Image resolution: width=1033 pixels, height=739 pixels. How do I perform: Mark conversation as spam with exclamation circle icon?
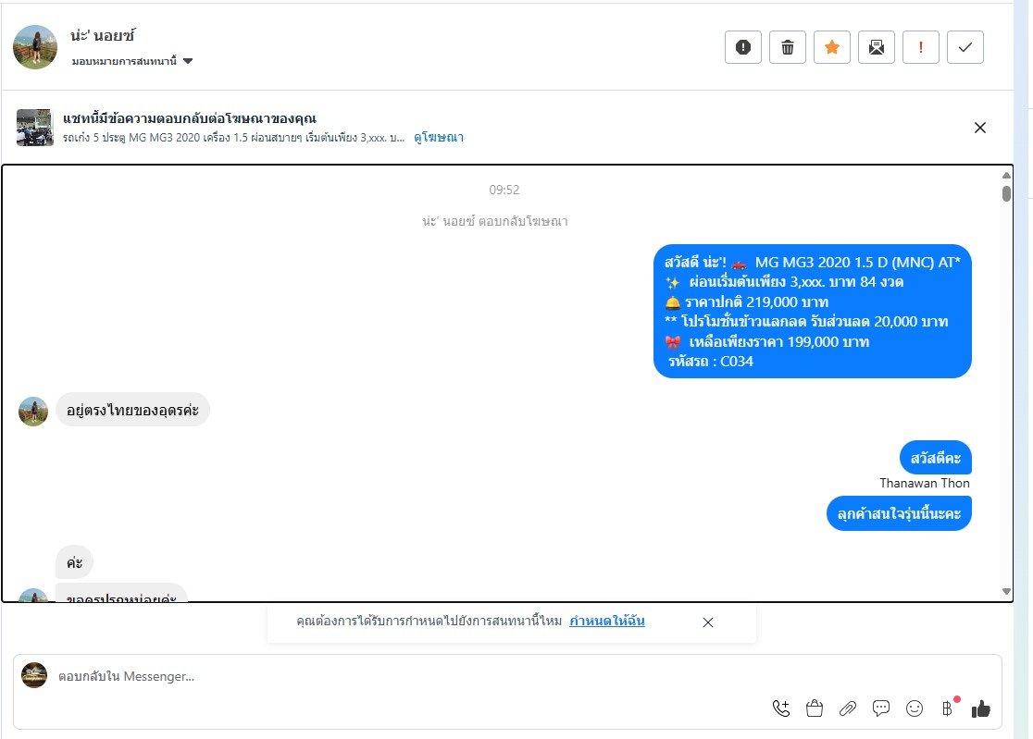(743, 47)
